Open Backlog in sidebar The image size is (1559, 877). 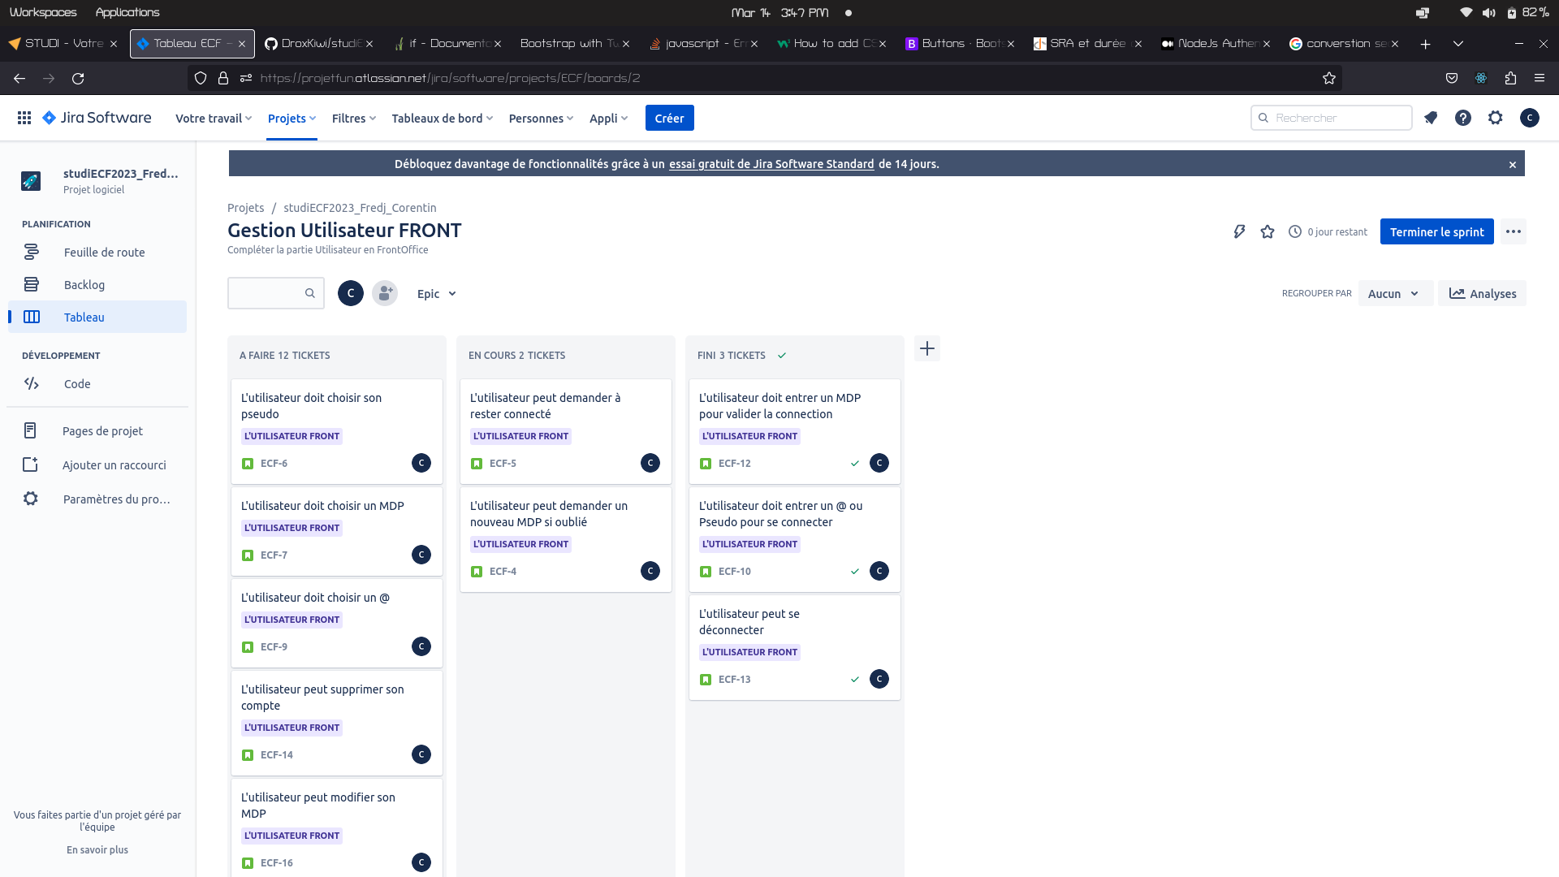[x=84, y=285]
